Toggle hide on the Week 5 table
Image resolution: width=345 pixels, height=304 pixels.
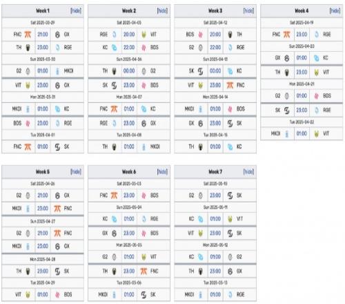pos(76,172)
